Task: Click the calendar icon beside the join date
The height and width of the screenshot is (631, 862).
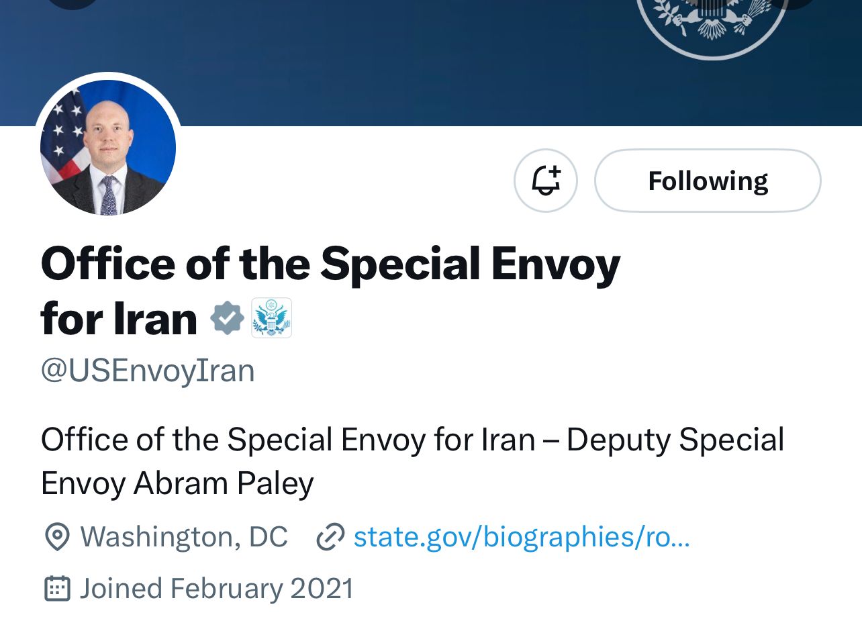Action: [x=58, y=587]
